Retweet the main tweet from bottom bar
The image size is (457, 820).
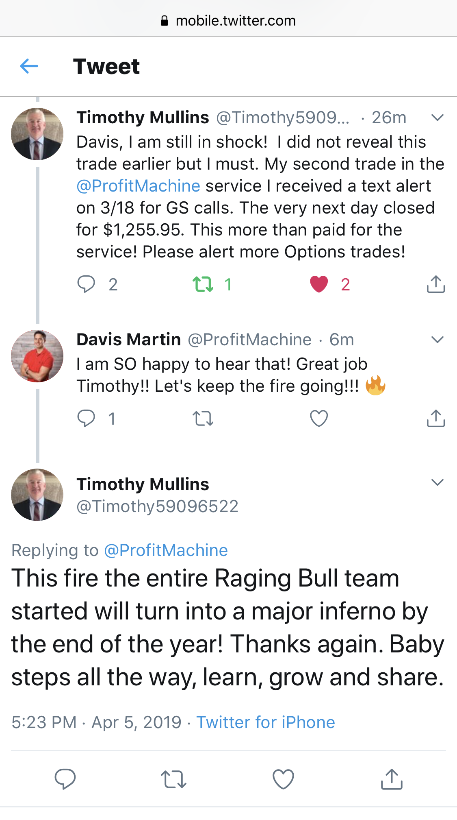(x=173, y=779)
